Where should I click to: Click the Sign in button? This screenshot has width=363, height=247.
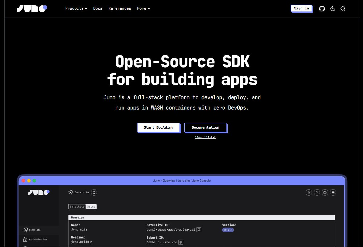[x=301, y=8]
